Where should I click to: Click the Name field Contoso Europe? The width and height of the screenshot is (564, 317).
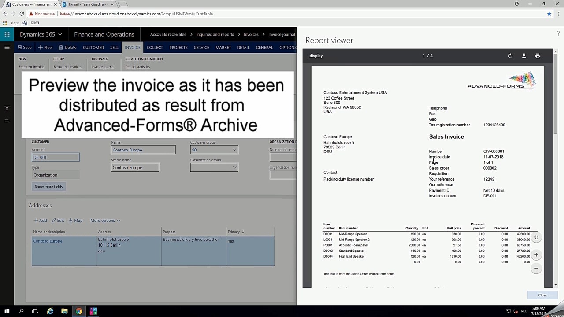point(143,150)
